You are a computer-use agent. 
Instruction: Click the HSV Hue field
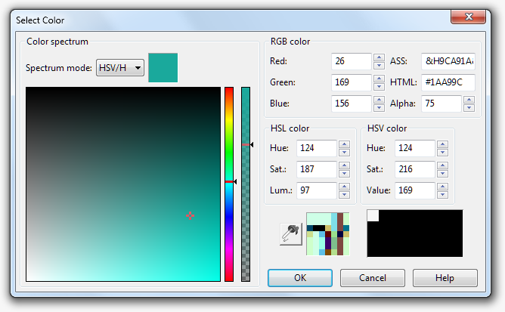click(x=415, y=148)
